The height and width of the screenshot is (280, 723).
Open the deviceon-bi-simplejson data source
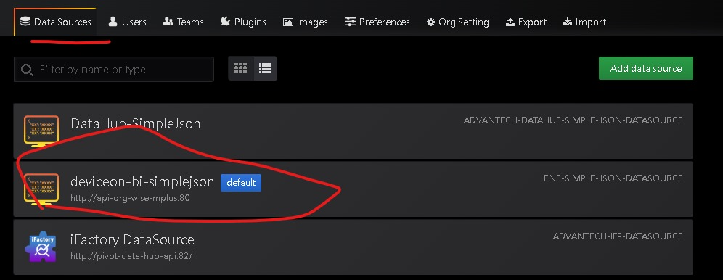(x=354, y=189)
